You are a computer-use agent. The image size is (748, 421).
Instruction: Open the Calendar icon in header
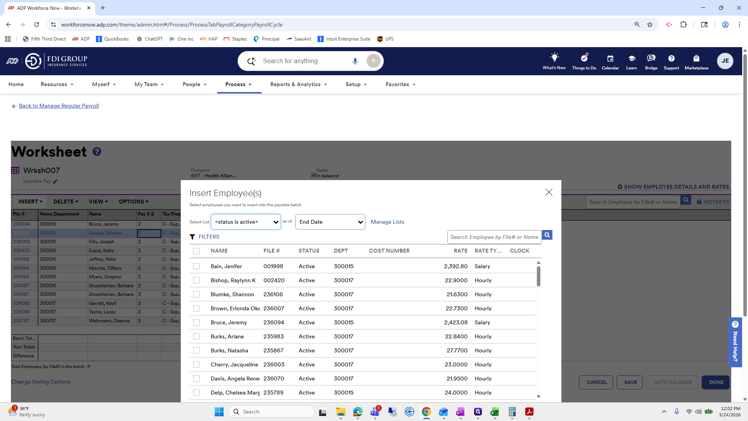pyautogui.click(x=610, y=58)
